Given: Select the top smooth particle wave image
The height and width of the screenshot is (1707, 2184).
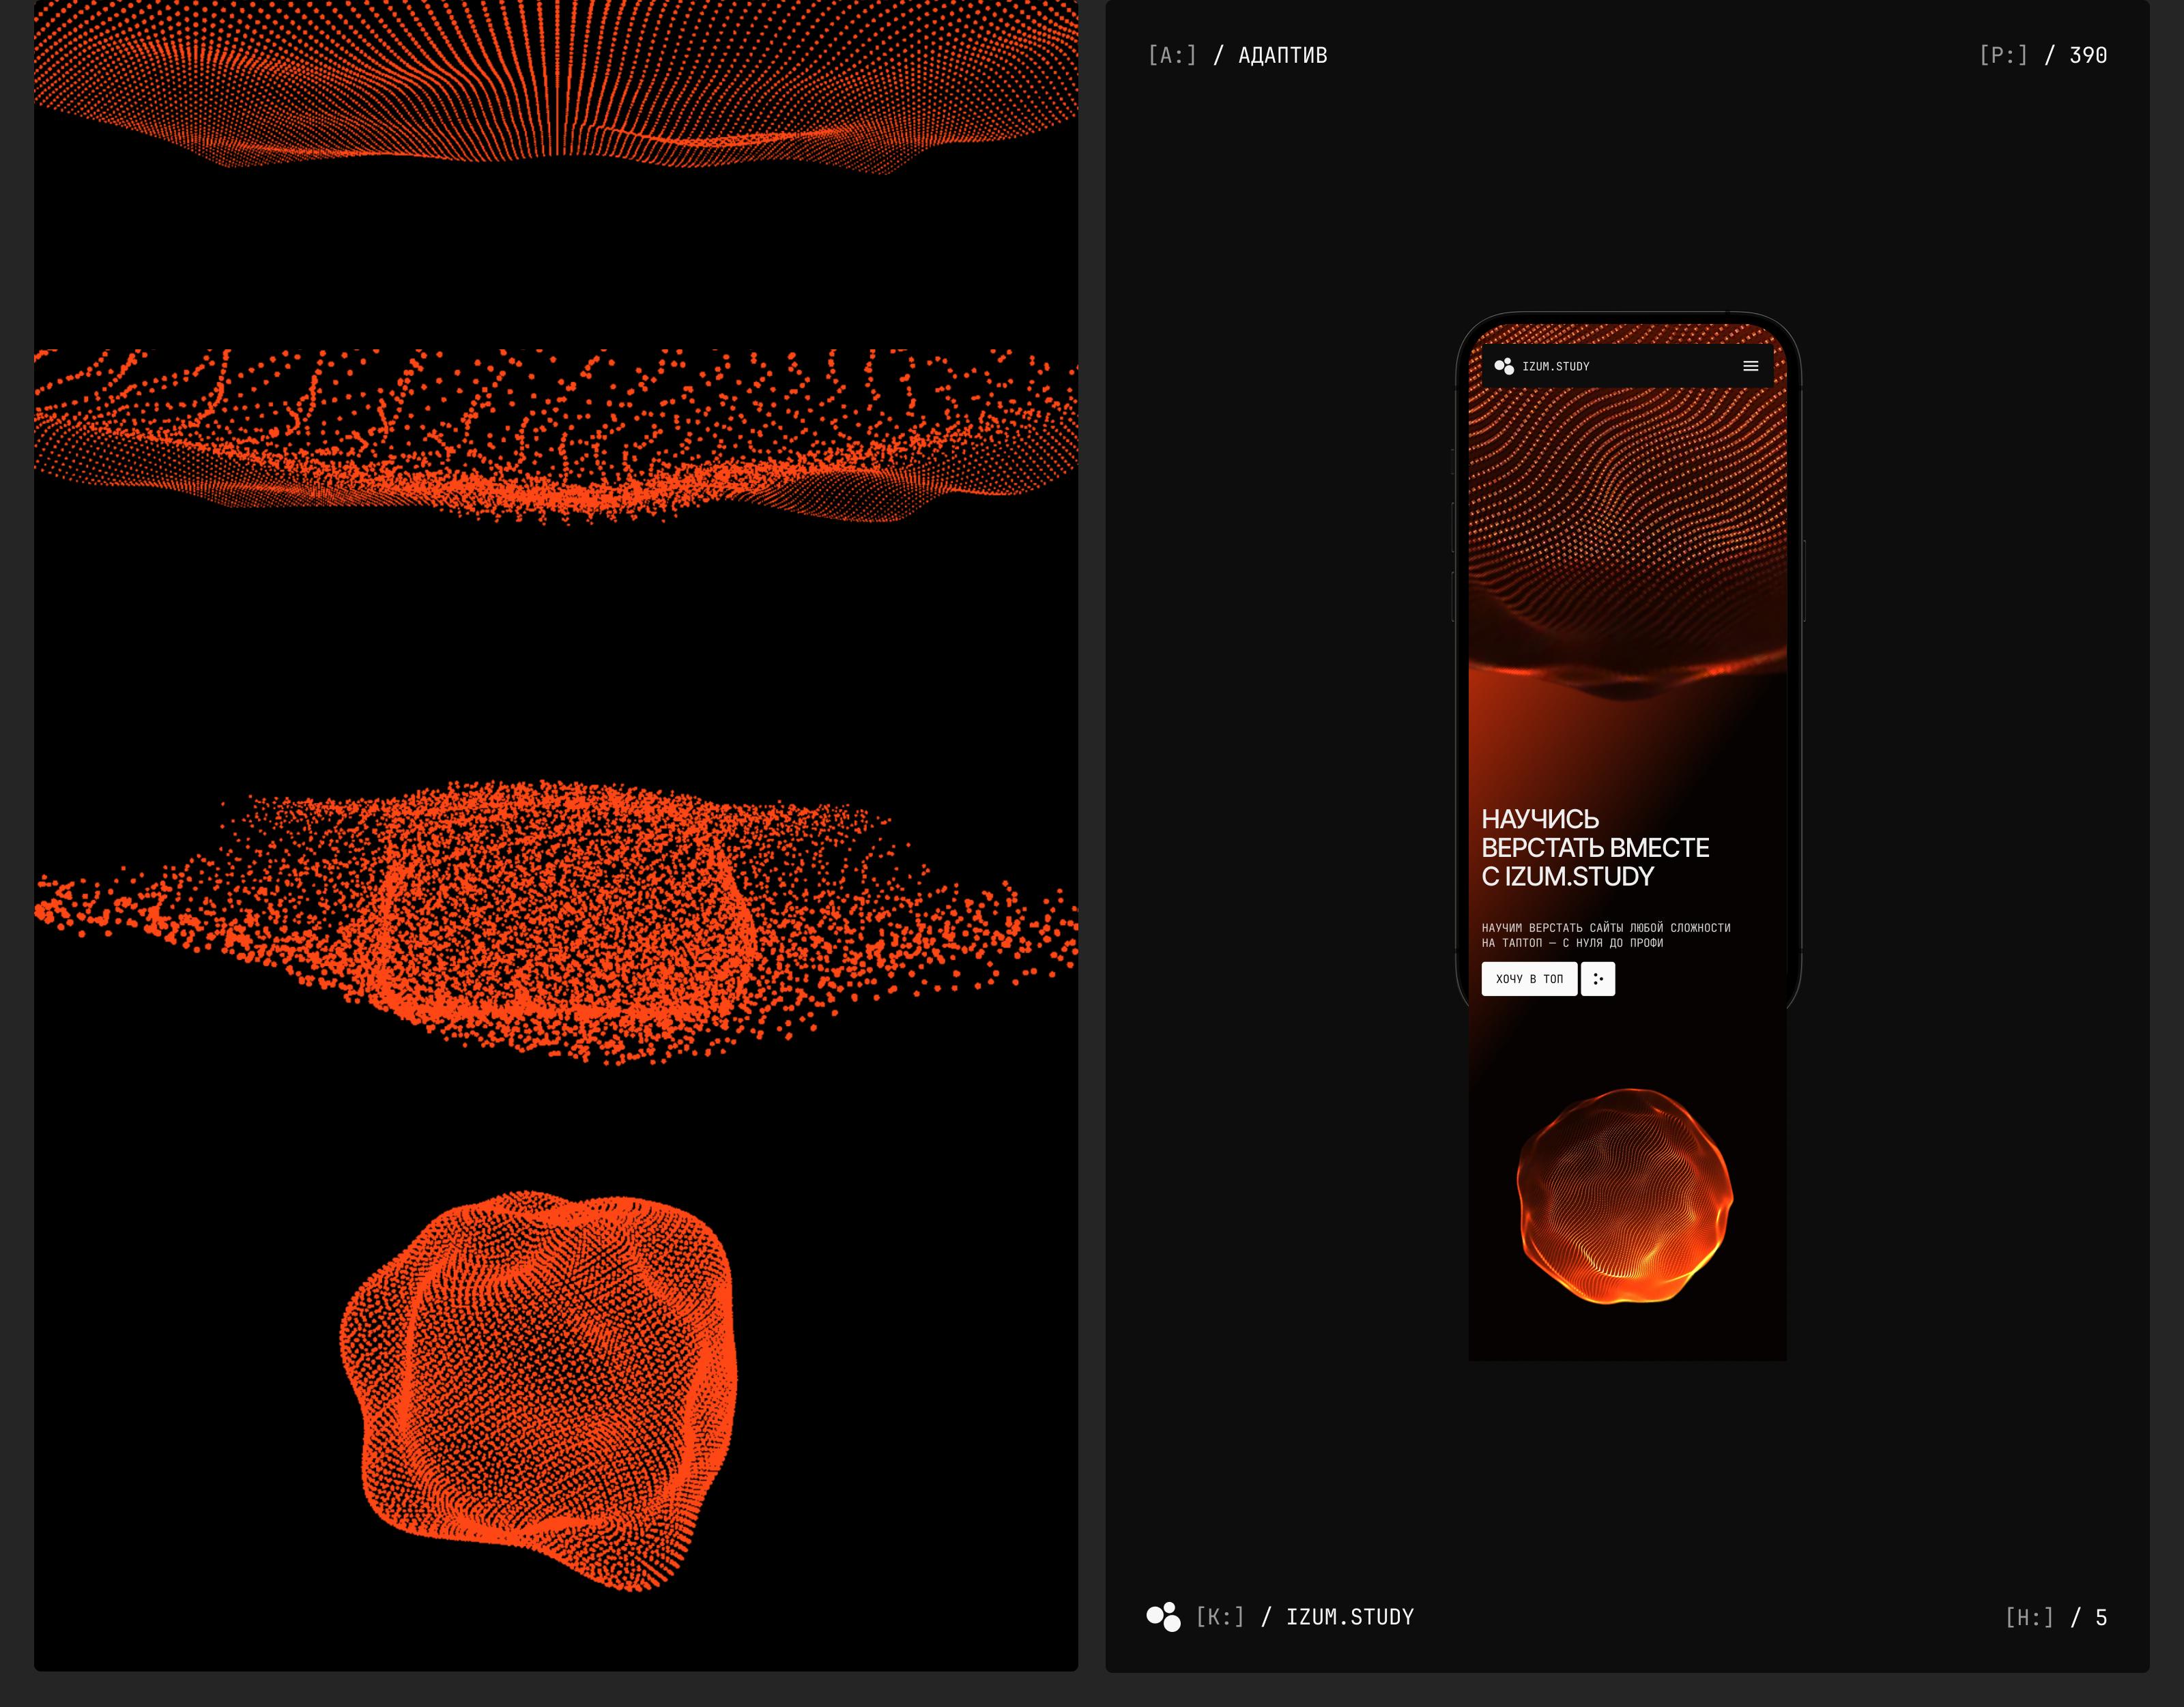Looking at the screenshot, I should (x=556, y=85).
